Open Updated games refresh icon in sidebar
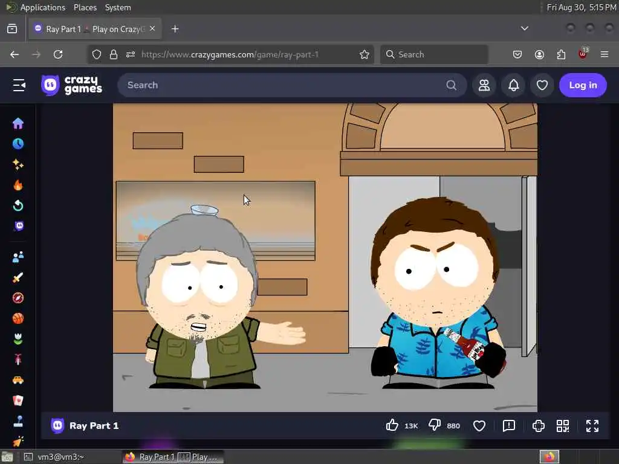This screenshot has height=464, width=619. coord(18,205)
